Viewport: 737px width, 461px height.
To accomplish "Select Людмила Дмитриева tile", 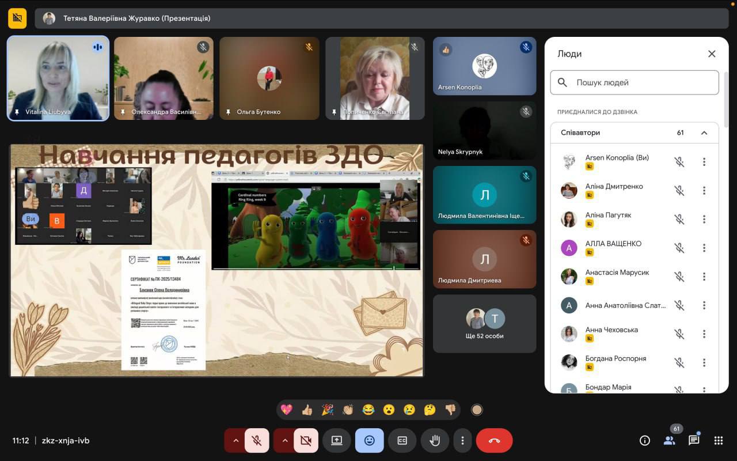I will click(x=484, y=259).
